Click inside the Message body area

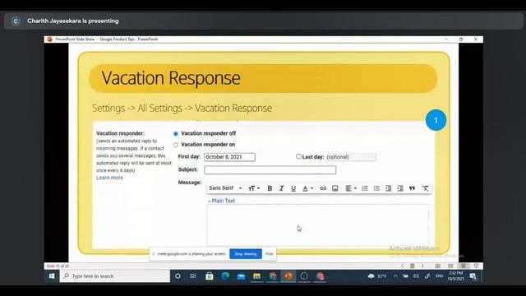[x=318, y=224]
